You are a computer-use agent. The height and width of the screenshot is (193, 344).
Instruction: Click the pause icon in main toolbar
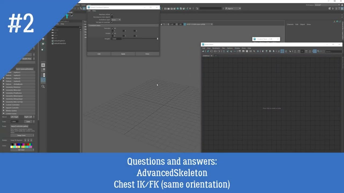pos(190,8)
